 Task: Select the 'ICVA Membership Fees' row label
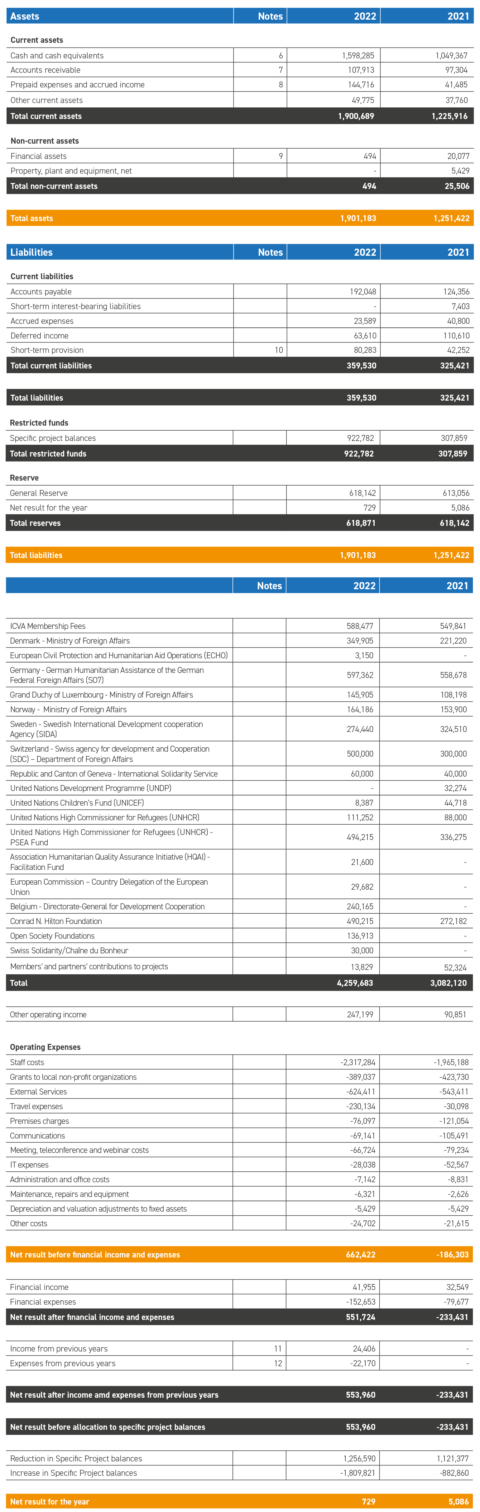(x=47, y=626)
